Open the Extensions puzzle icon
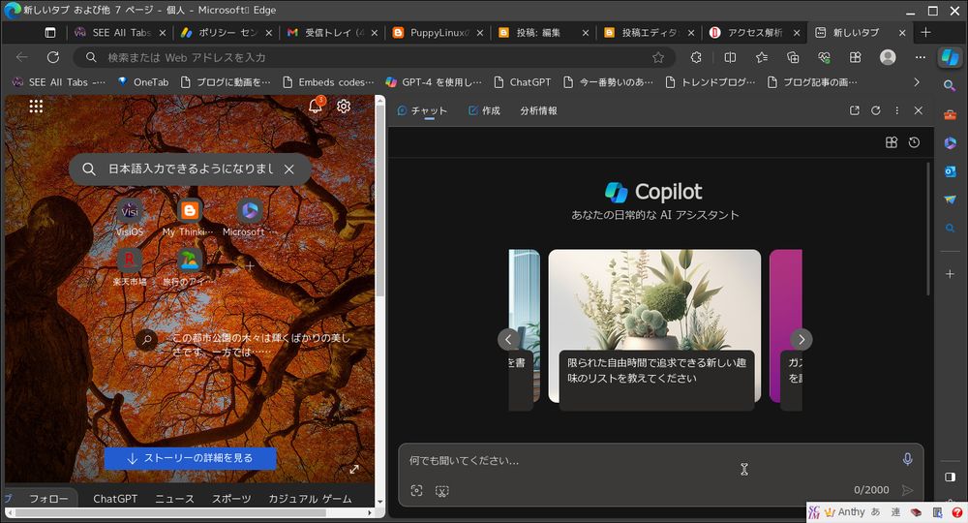 (x=696, y=57)
